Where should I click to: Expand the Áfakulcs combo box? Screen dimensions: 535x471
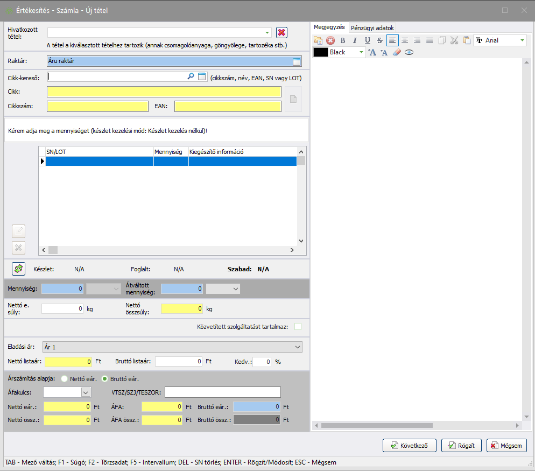pyautogui.click(x=85, y=392)
